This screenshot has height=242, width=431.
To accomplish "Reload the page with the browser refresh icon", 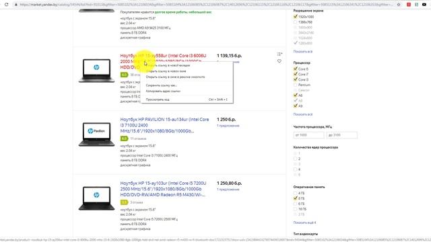I will coord(6,5).
